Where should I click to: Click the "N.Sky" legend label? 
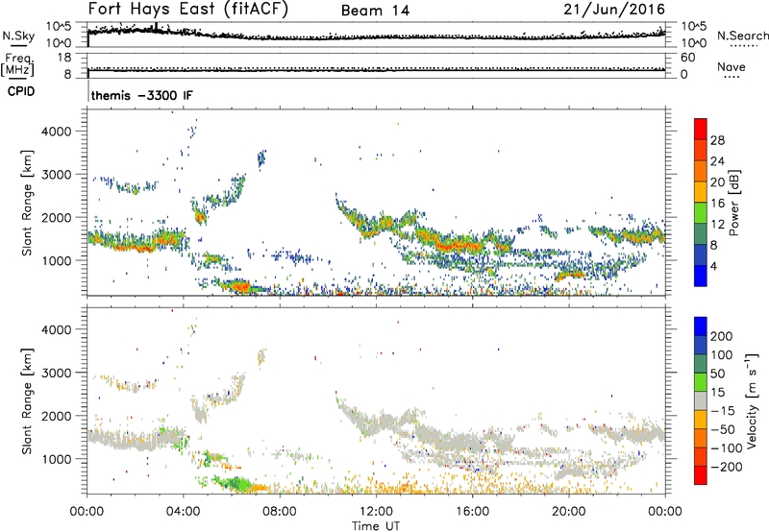coord(18,36)
